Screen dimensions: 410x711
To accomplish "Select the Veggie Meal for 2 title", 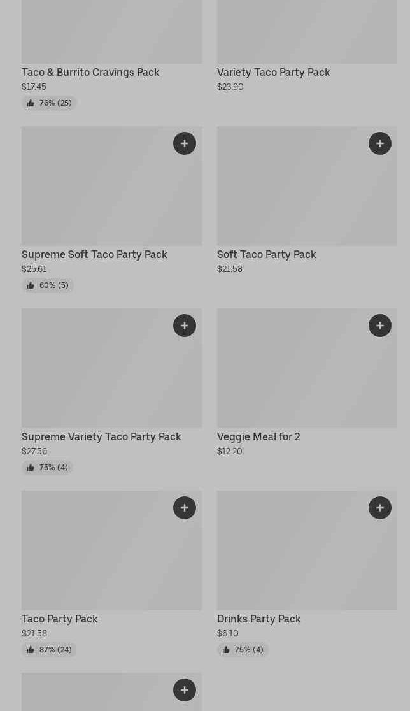I will [258, 437].
